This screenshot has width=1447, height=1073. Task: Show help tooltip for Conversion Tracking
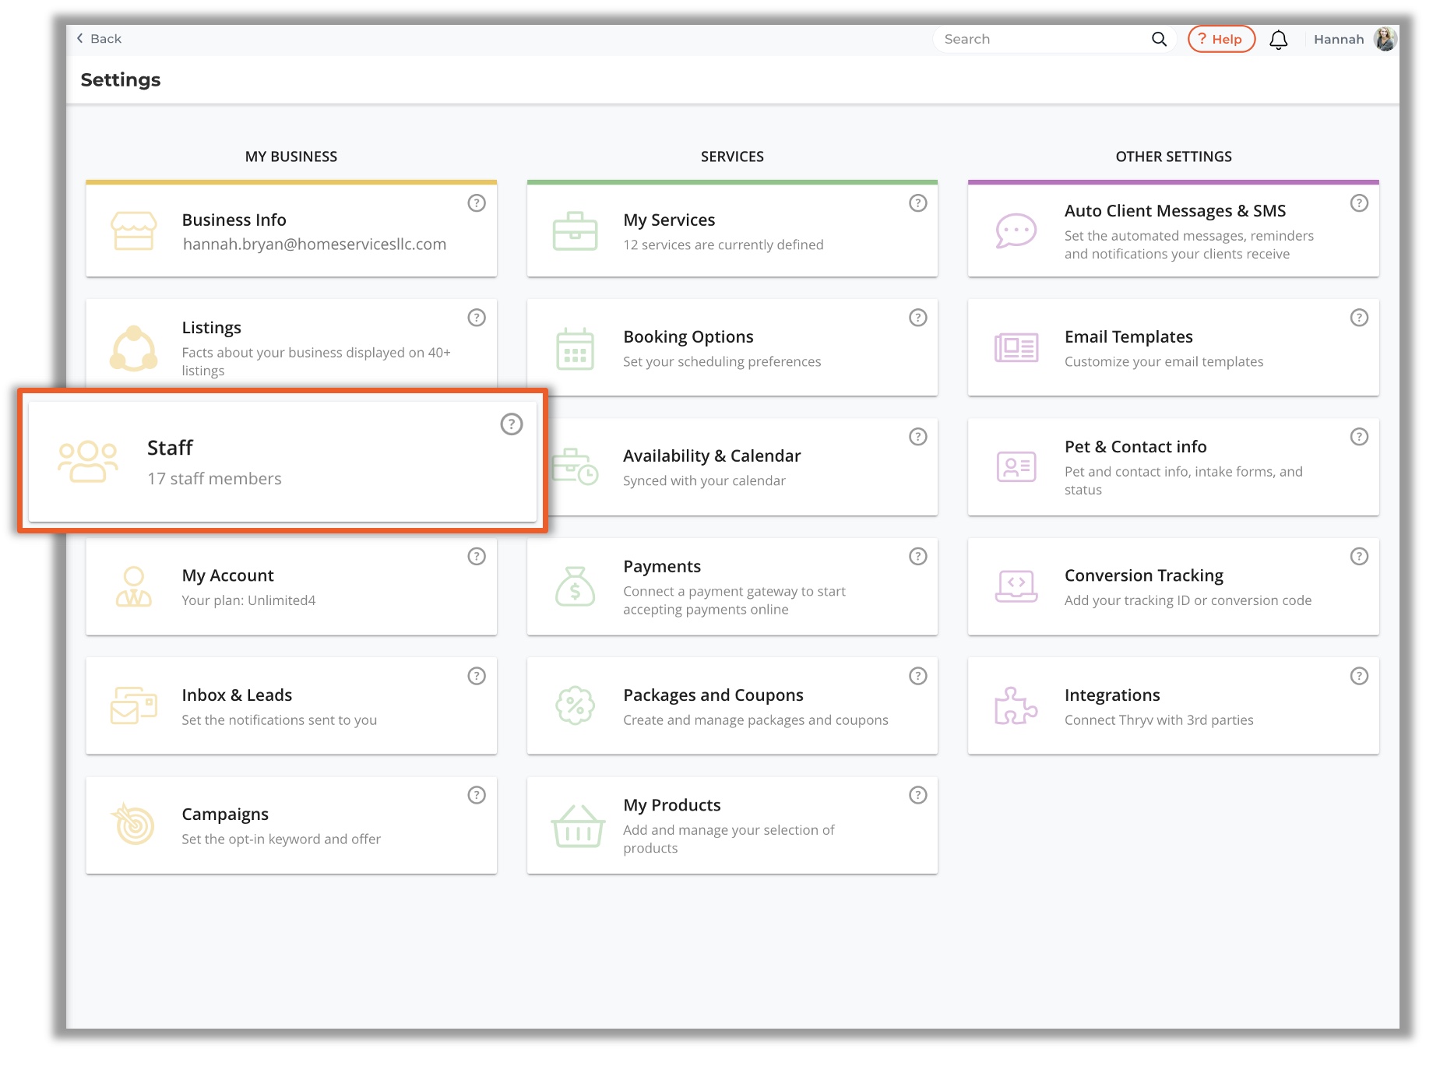[x=1359, y=556]
